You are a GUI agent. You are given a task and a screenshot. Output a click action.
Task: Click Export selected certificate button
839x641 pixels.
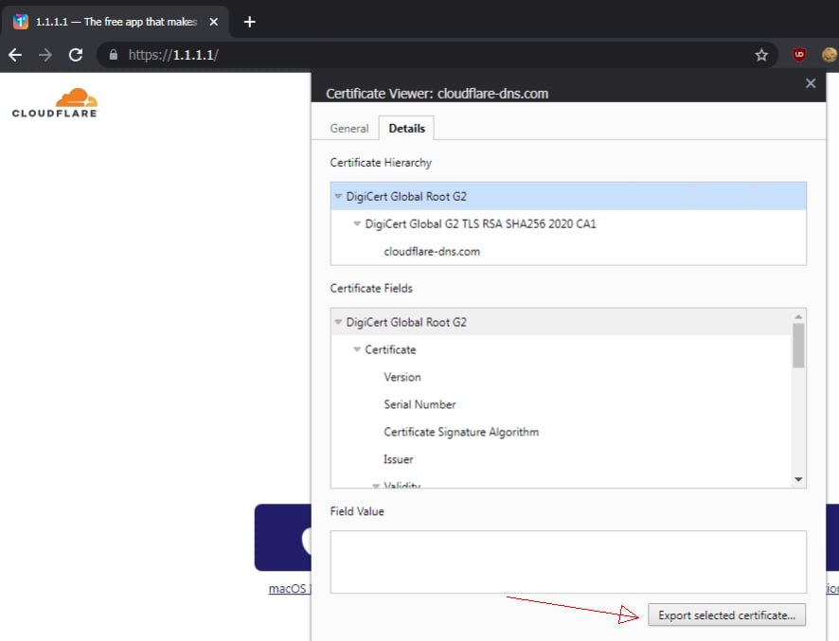[726, 615]
